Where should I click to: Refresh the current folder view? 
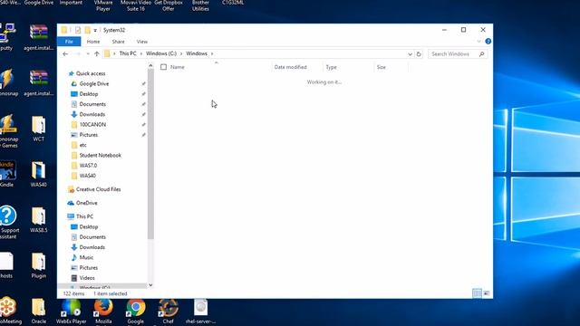(419, 54)
